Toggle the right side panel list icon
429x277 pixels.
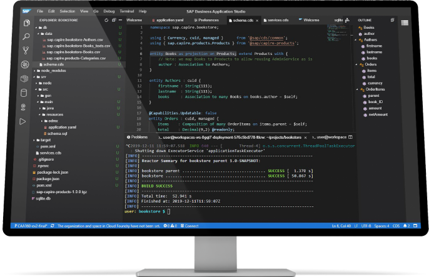click(405, 23)
